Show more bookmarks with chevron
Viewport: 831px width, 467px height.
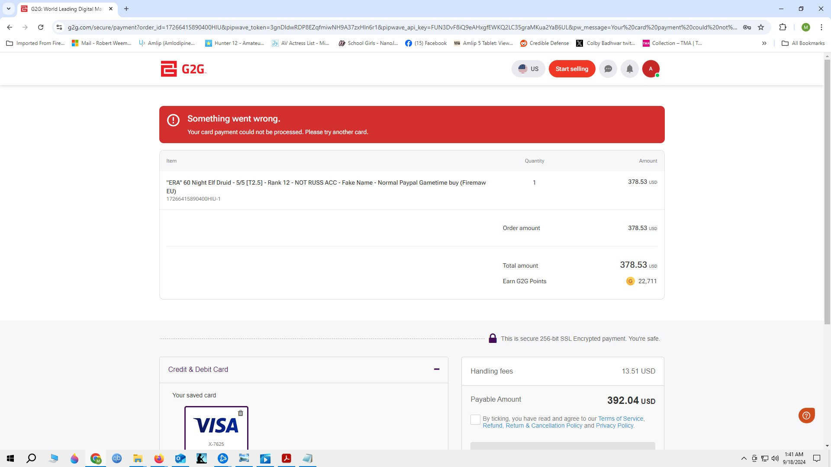coord(764,43)
